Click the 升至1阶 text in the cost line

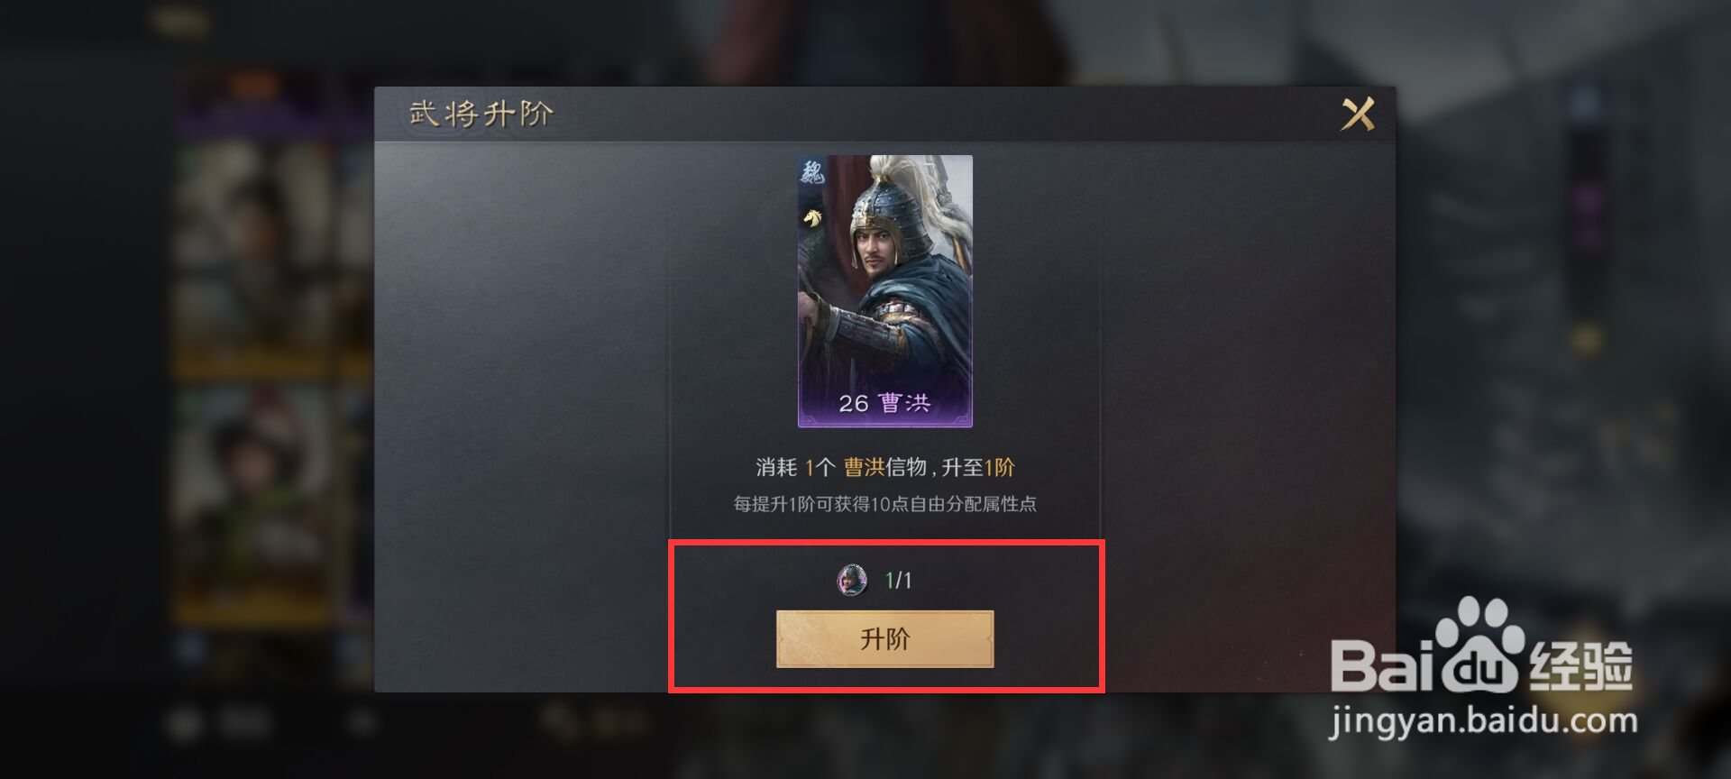[978, 467]
